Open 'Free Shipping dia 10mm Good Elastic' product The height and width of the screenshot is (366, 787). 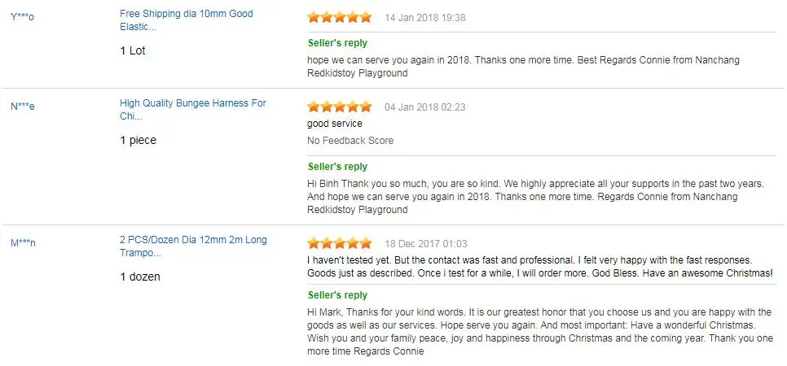186,20
